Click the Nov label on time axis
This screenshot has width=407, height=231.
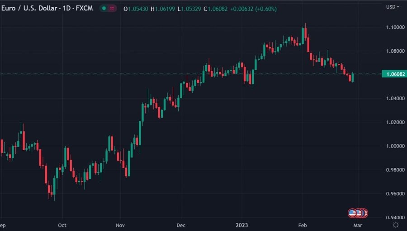click(x=120, y=225)
